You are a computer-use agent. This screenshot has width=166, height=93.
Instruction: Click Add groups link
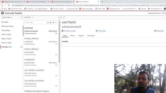point(159,31)
